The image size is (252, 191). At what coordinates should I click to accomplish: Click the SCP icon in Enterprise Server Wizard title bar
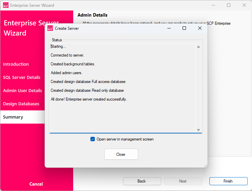[x=6, y=5]
